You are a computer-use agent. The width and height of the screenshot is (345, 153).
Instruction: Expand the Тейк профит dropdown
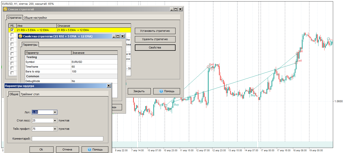[x=55, y=129]
